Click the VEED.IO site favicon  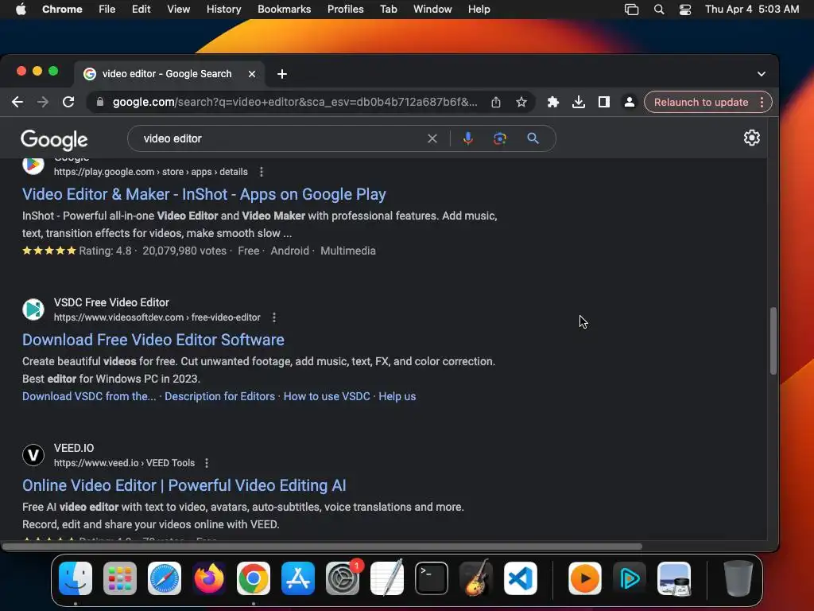point(33,455)
